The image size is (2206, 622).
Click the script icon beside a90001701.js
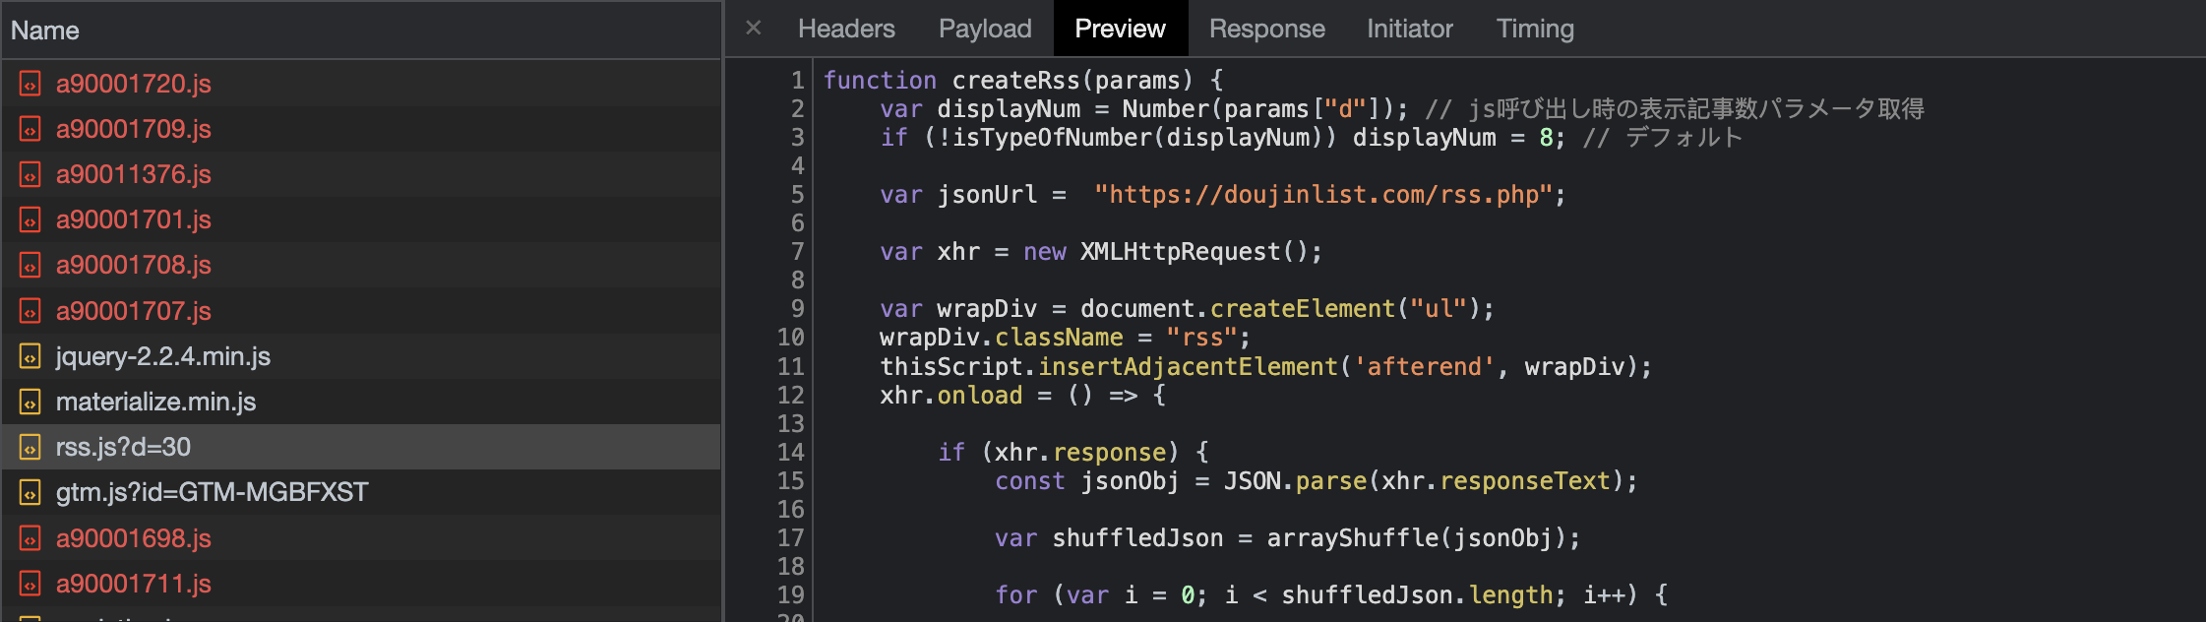click(x=31, y=219)
